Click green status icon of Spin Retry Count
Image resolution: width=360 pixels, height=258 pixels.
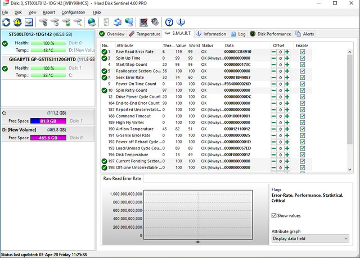pos(104,90)
